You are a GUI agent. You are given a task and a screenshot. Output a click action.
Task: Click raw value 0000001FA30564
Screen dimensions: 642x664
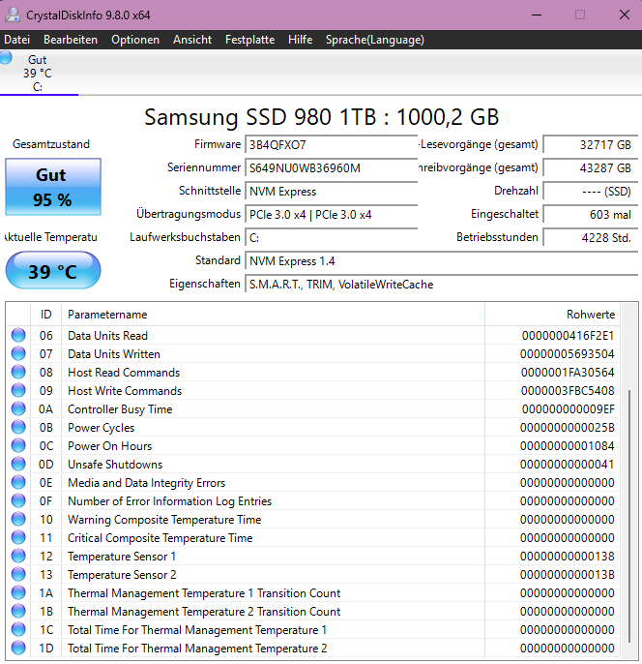click(x=568, y=373)
